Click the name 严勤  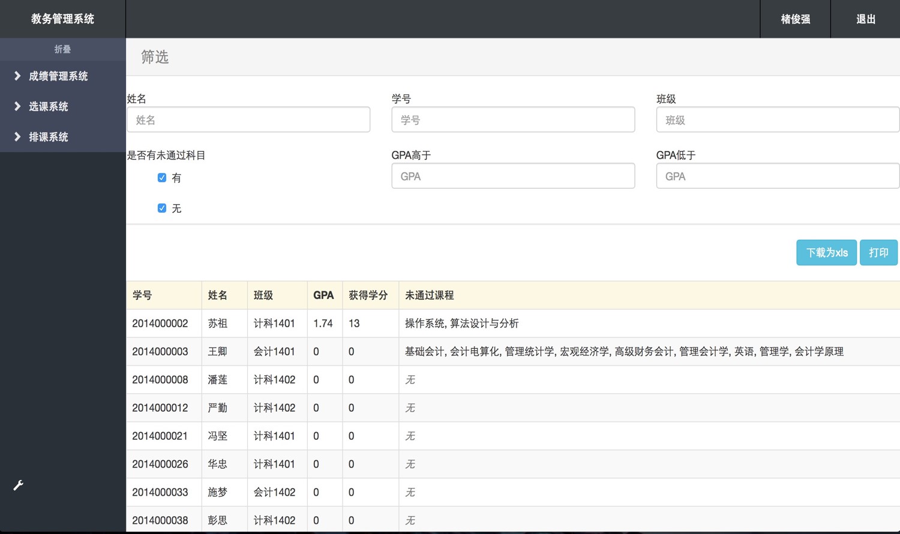[218, 408]
